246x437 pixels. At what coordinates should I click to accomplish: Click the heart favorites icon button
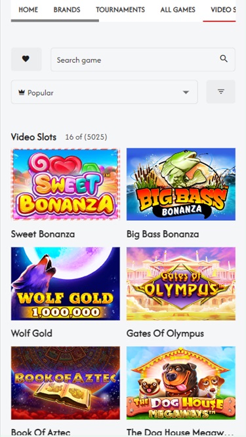click(x=26, y=59)
